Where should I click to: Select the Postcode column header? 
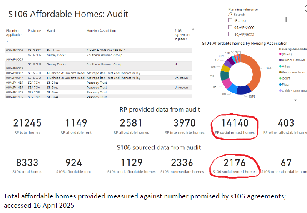click(x=35, y=31)
